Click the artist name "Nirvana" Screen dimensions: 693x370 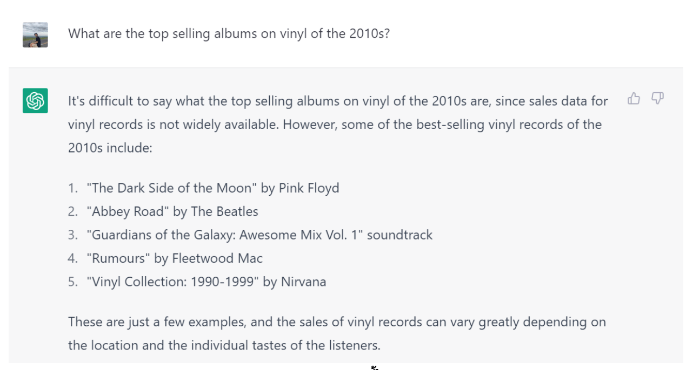[x=304, y=282]
